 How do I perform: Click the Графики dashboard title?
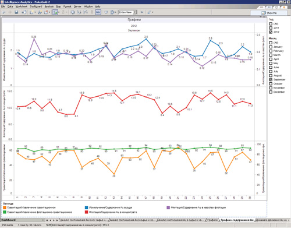click(134, 20)
